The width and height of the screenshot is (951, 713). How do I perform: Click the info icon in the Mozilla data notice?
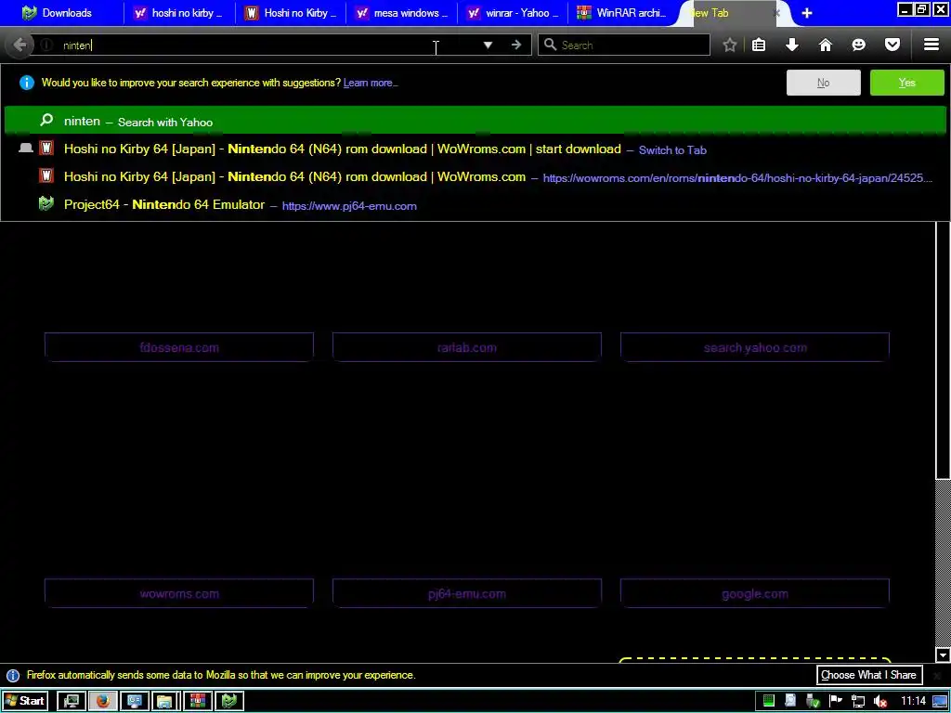(x=13, y=676)
